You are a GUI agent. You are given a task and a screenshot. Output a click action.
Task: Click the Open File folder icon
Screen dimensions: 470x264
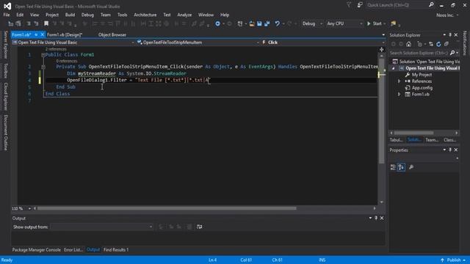pos(252,23)
